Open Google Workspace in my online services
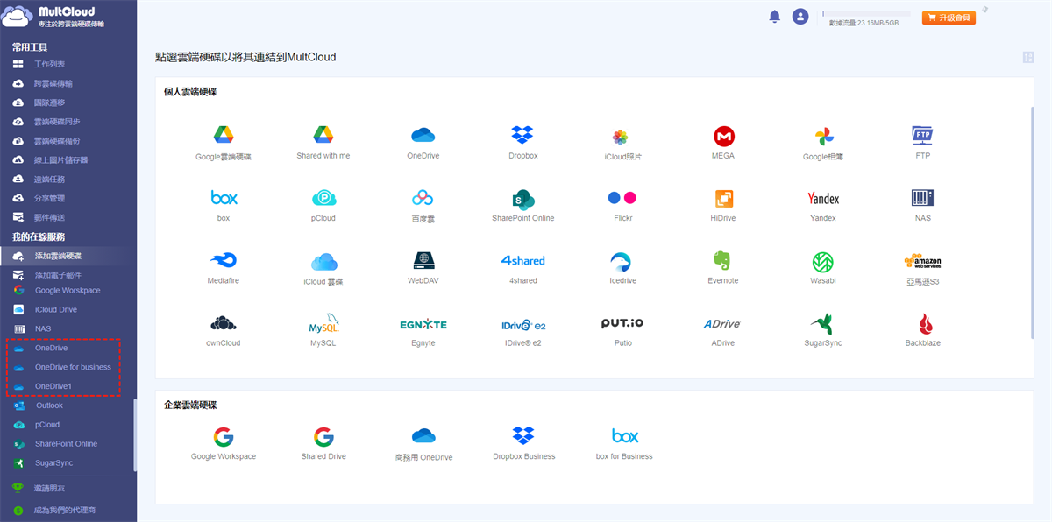Viewport: 1052px width, 522px height. 68,291
